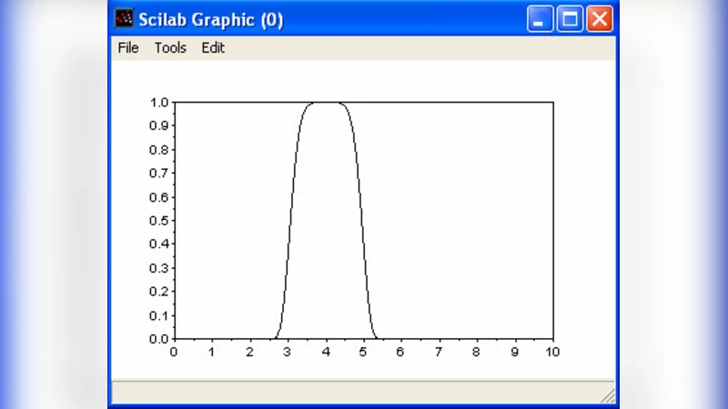Click the x-axis tick label 4
Viewport: 728px width, 409px height.
point(325,353)
